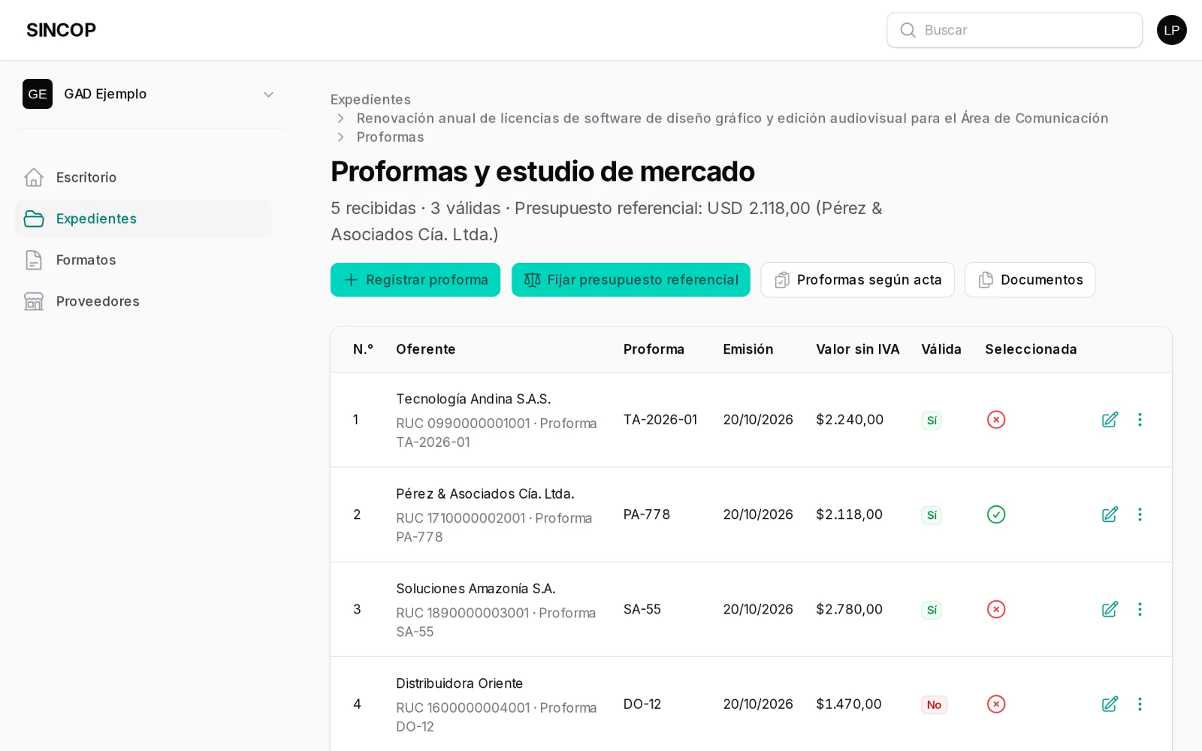Go to Expedientes in sidebar

[x=143, y=219]
